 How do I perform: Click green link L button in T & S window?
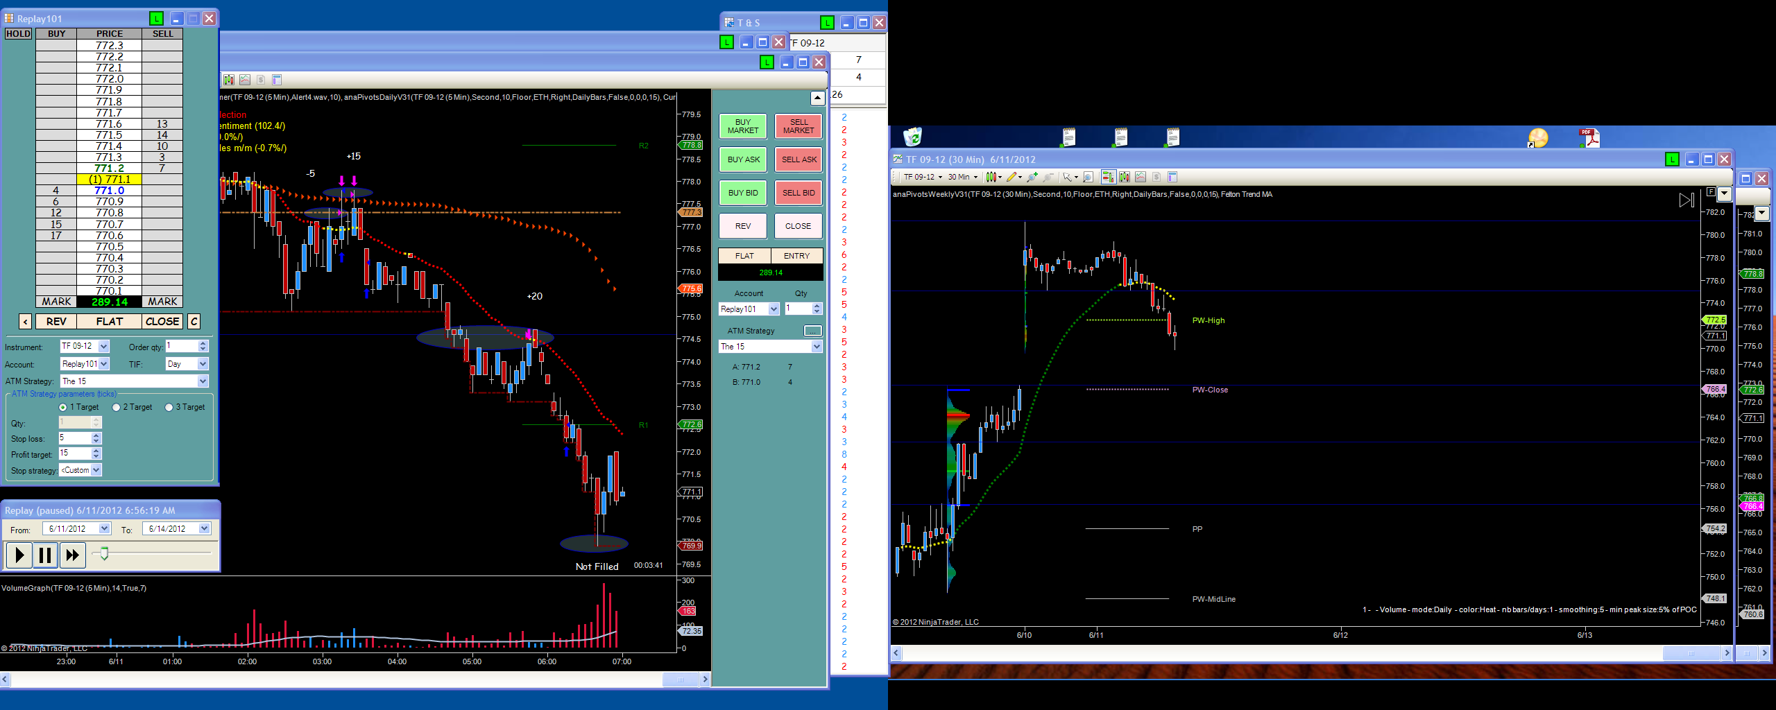[827, 23]
